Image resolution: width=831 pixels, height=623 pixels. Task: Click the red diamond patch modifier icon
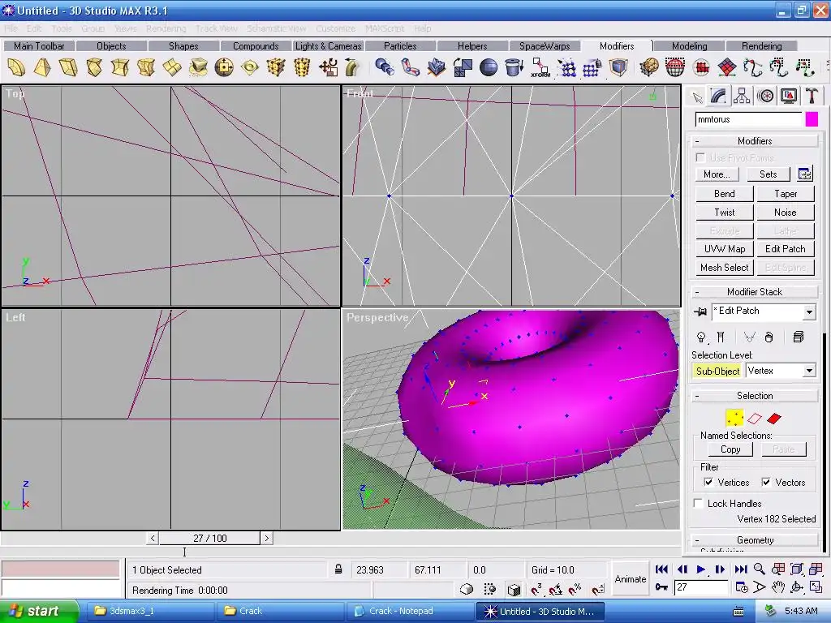click(x=727, y=67)
